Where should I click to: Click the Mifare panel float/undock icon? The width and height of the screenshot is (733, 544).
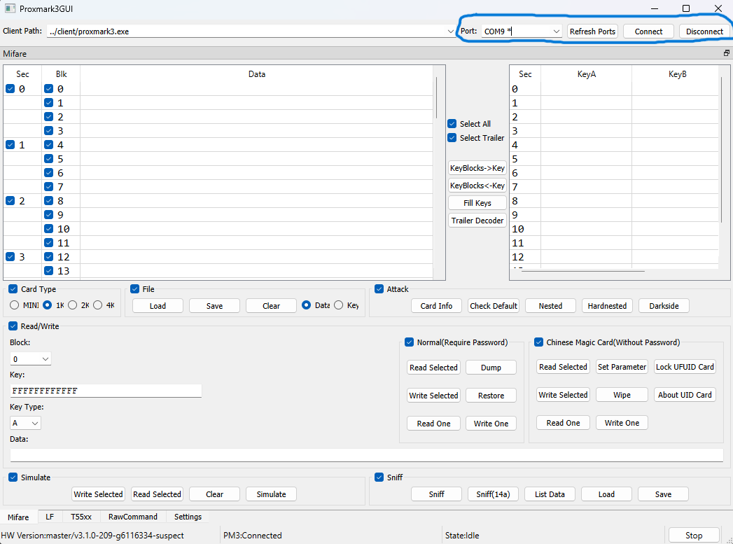pos(726,53)
